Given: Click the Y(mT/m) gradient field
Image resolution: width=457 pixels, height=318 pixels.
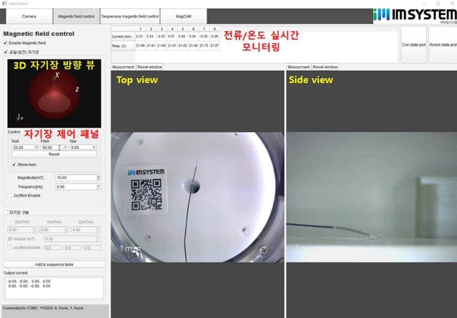Looking at the screenshot, I should click(52, 230).
